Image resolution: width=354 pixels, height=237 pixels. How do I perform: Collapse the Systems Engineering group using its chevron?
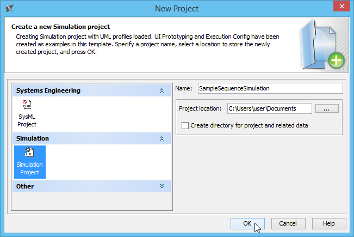click(162, 90)
